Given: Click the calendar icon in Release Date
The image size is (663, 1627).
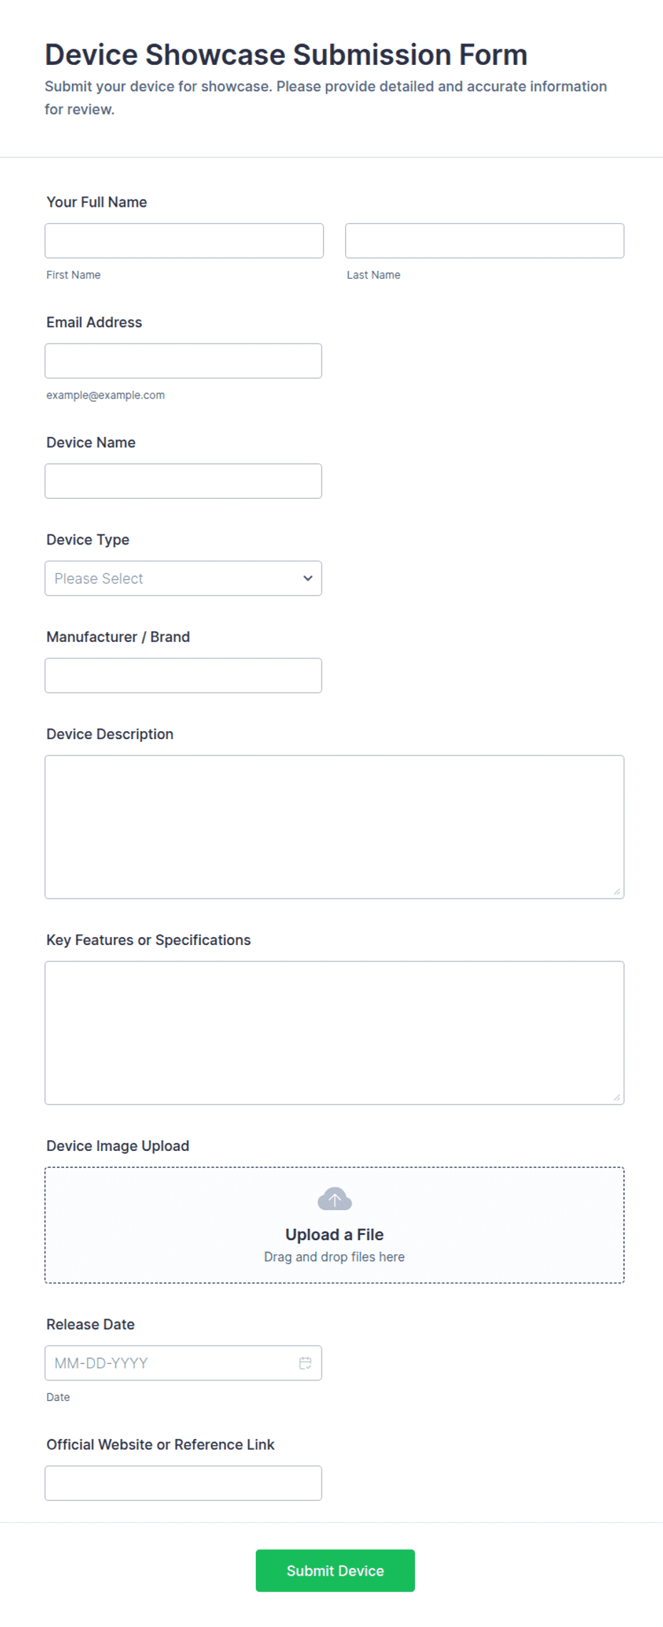Looking at the screenshot, I should click(305, 1363).
